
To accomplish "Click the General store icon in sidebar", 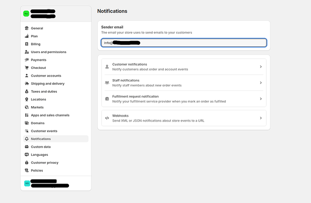I will 27,28.
